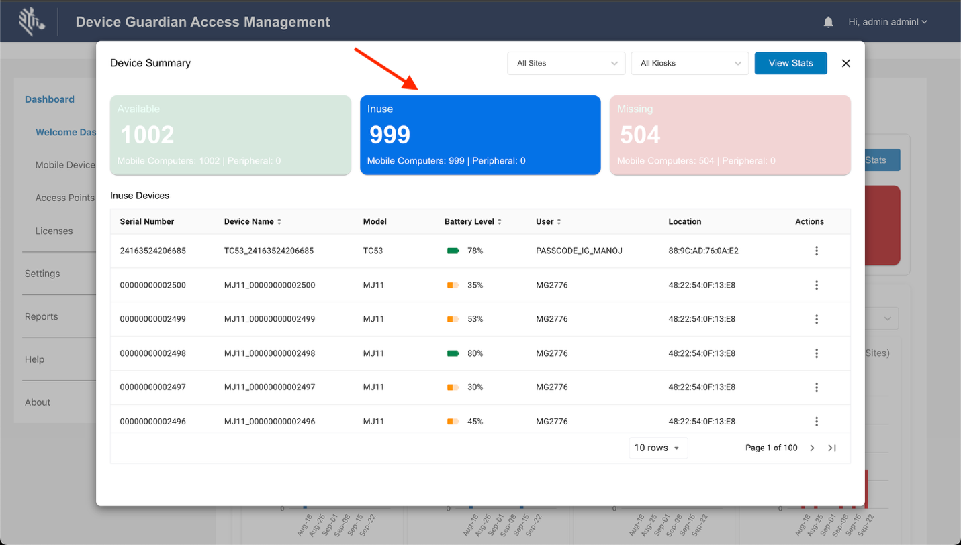Select the Available devices card
Image resolution: width=961 pixels, height=545 pixels.
[230, 135]
